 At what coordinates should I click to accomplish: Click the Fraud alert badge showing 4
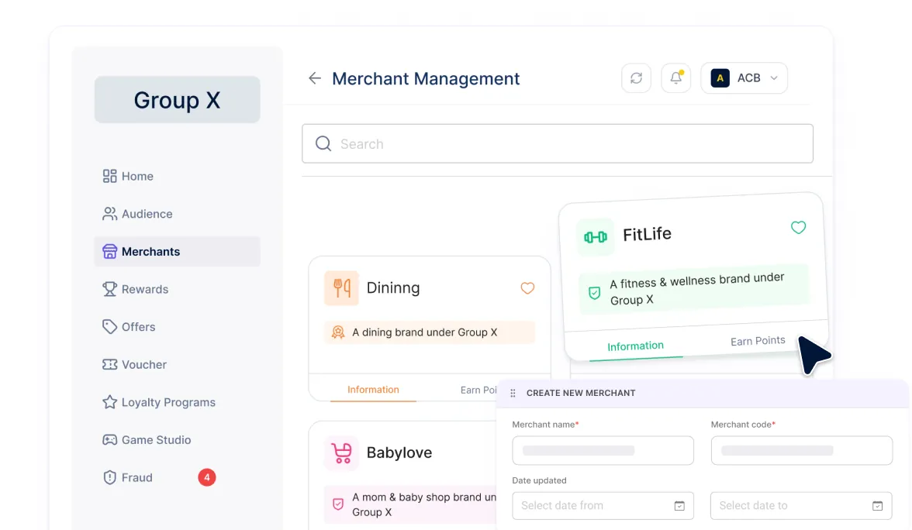click(206, 477)
